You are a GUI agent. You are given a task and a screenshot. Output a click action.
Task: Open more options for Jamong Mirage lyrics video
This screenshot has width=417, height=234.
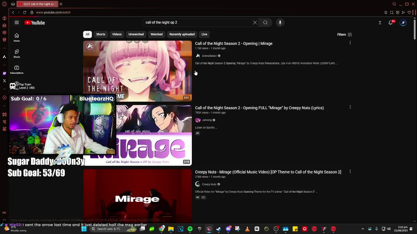point(350,107)
